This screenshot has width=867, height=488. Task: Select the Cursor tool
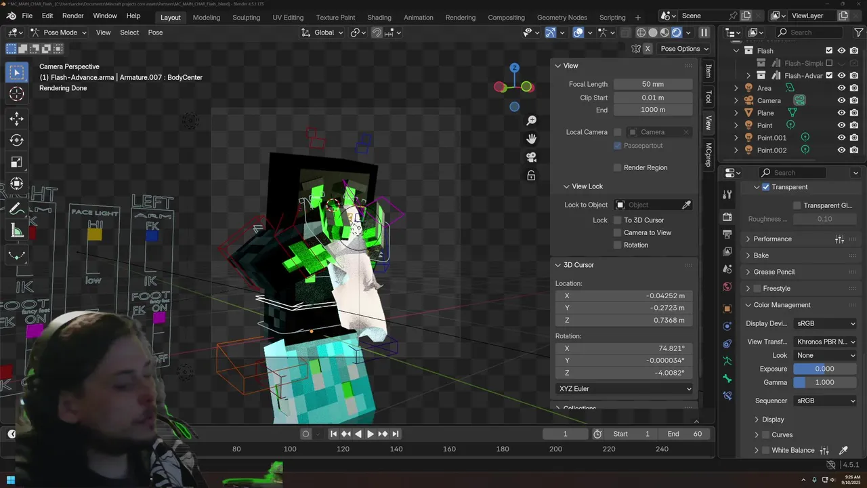pos(17,94)
